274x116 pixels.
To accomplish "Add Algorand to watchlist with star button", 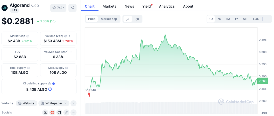I will point(58,8).
